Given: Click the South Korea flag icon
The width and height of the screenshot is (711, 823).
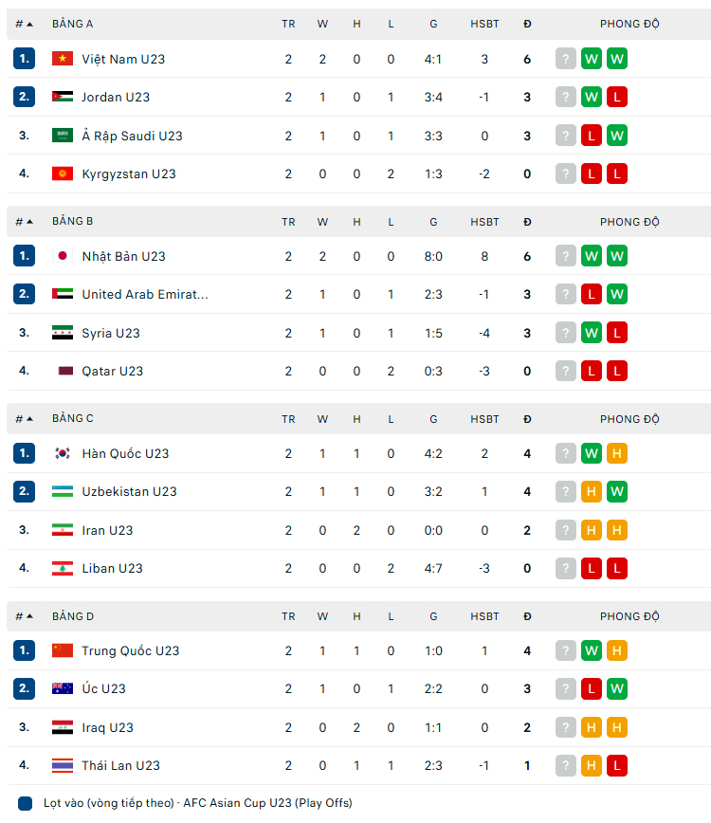Looking at the screenshot, I should (x=63, y=453).
